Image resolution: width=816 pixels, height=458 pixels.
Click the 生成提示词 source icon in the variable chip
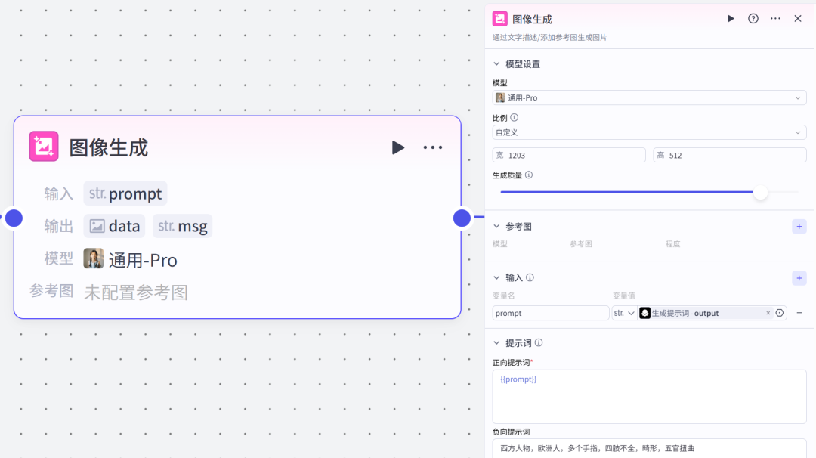[x=644, y=312]
